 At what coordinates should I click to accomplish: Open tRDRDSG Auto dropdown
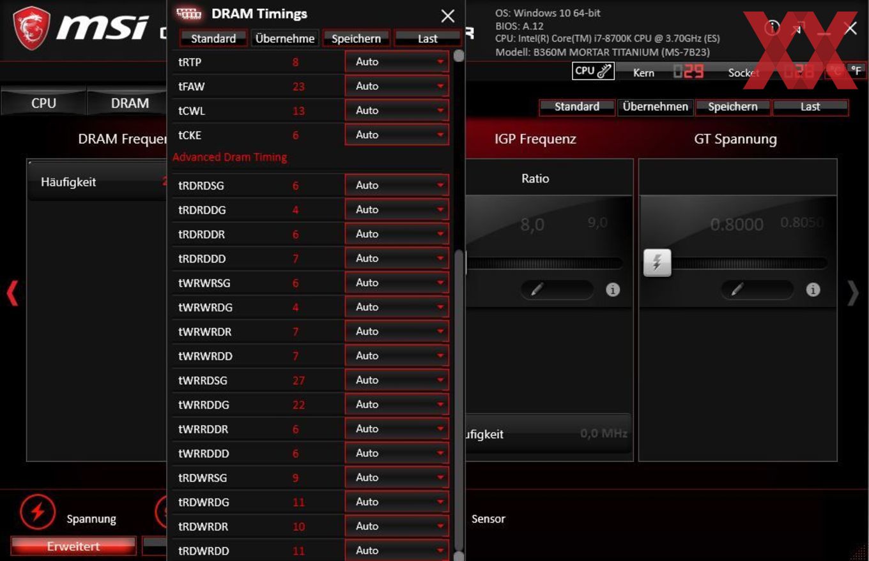coord(397,185)
